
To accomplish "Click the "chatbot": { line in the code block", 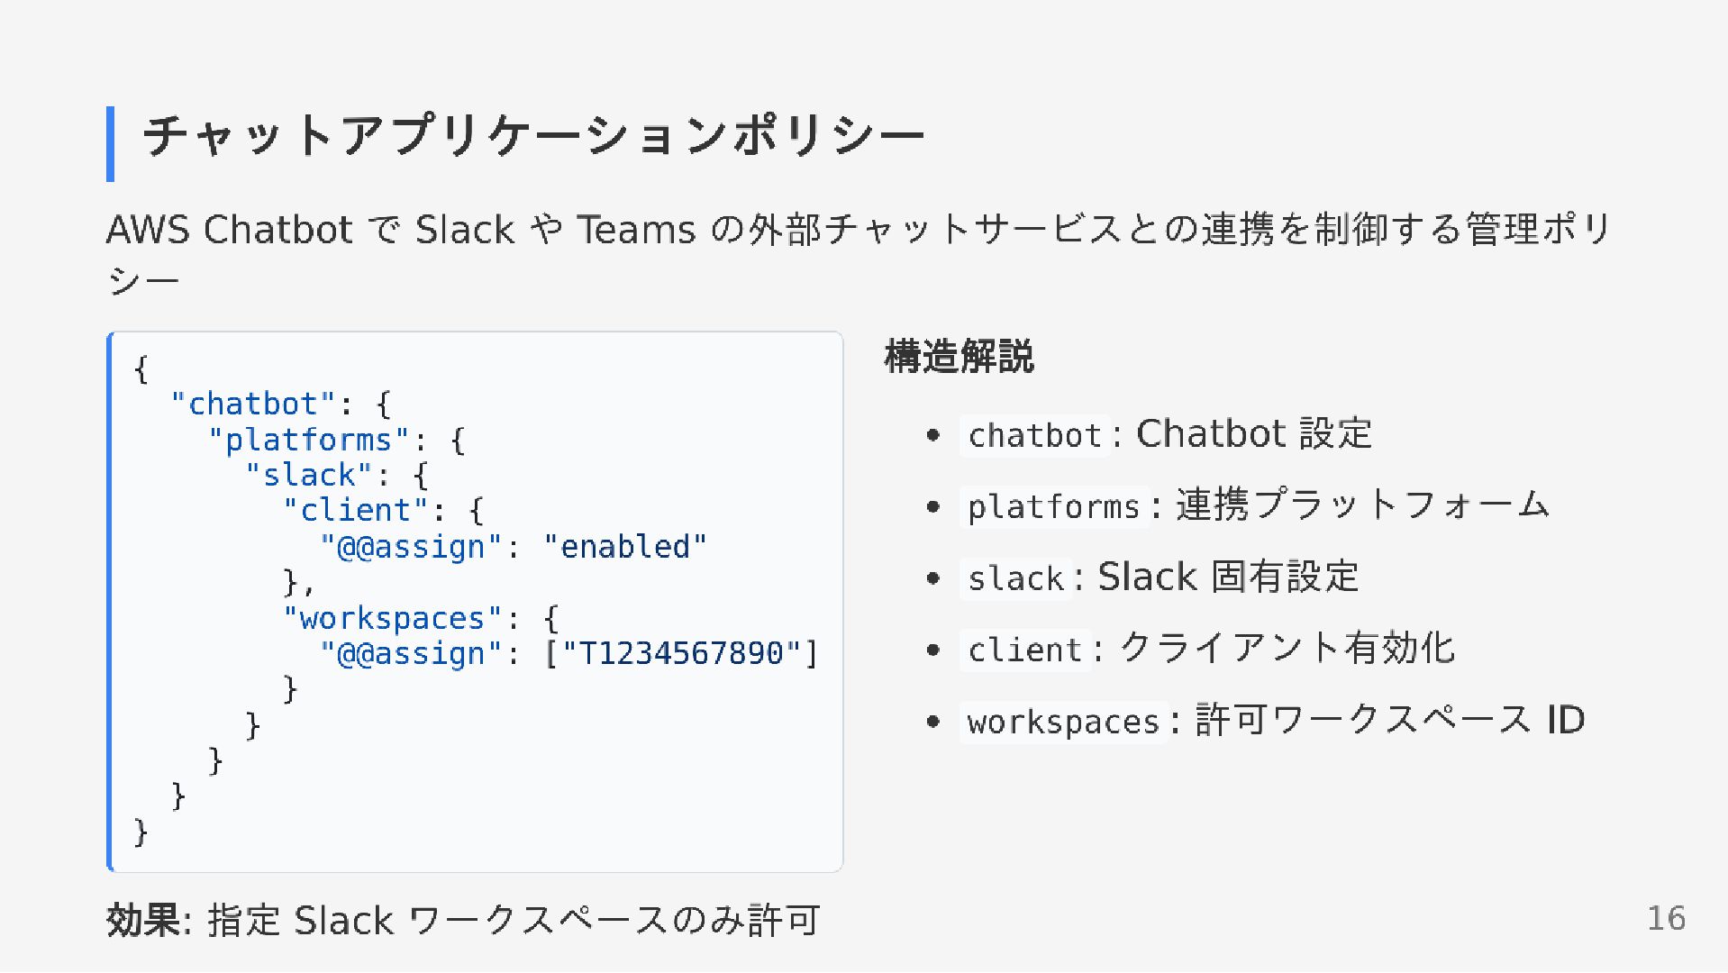I will [x=280, y=404].
